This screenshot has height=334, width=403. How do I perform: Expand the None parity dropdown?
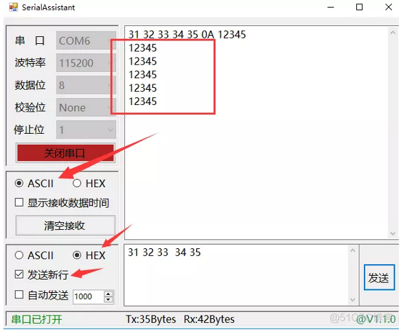86,108
